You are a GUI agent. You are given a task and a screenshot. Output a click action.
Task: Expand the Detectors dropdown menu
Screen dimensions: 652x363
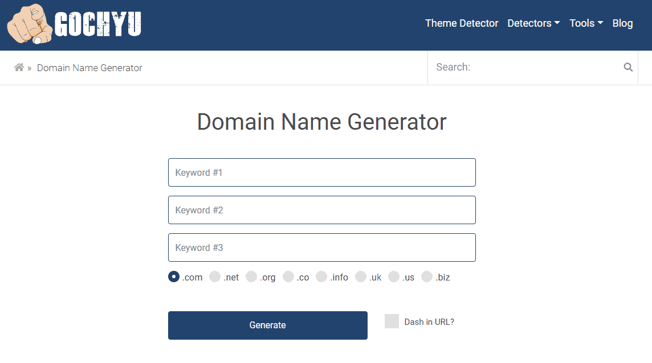coord(533,23)
